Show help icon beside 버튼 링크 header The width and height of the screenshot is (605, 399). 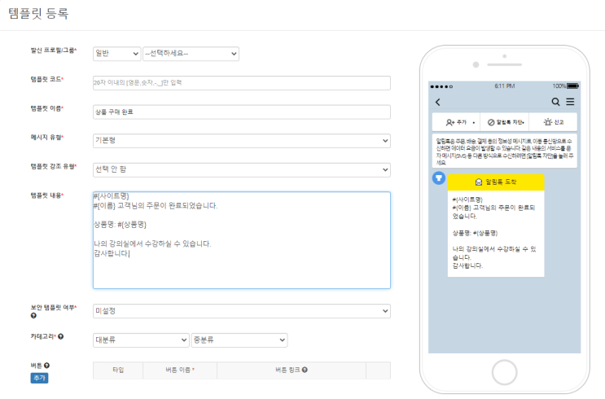[305, 370]
